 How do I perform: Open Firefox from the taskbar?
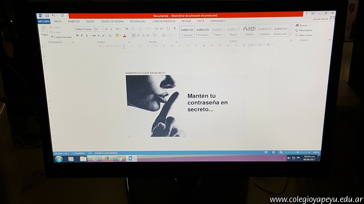click(x=107, y=158)
